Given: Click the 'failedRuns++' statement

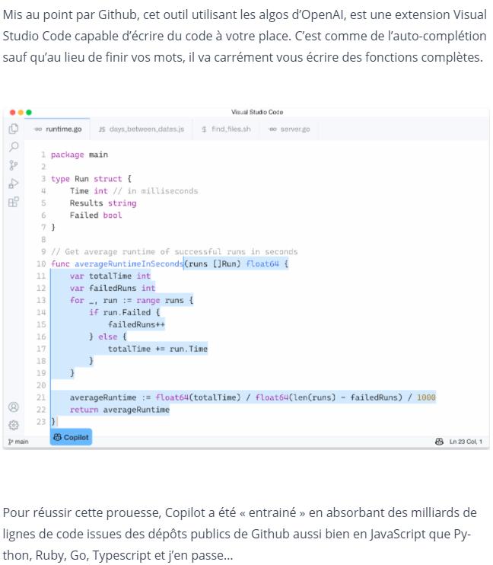Looking at the screenshot, I should 136,324.
